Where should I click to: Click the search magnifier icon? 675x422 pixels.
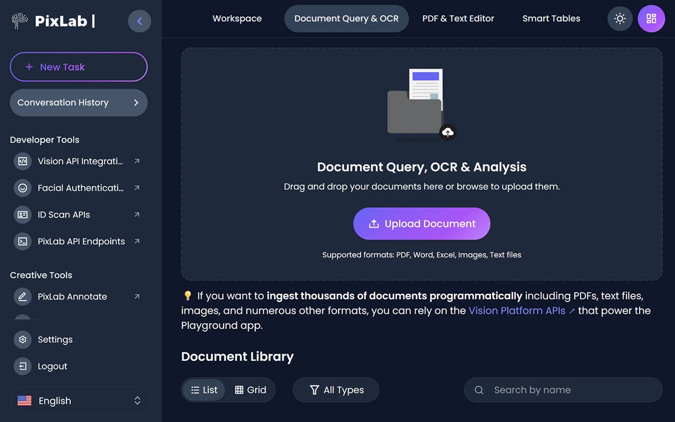point(479,390)
